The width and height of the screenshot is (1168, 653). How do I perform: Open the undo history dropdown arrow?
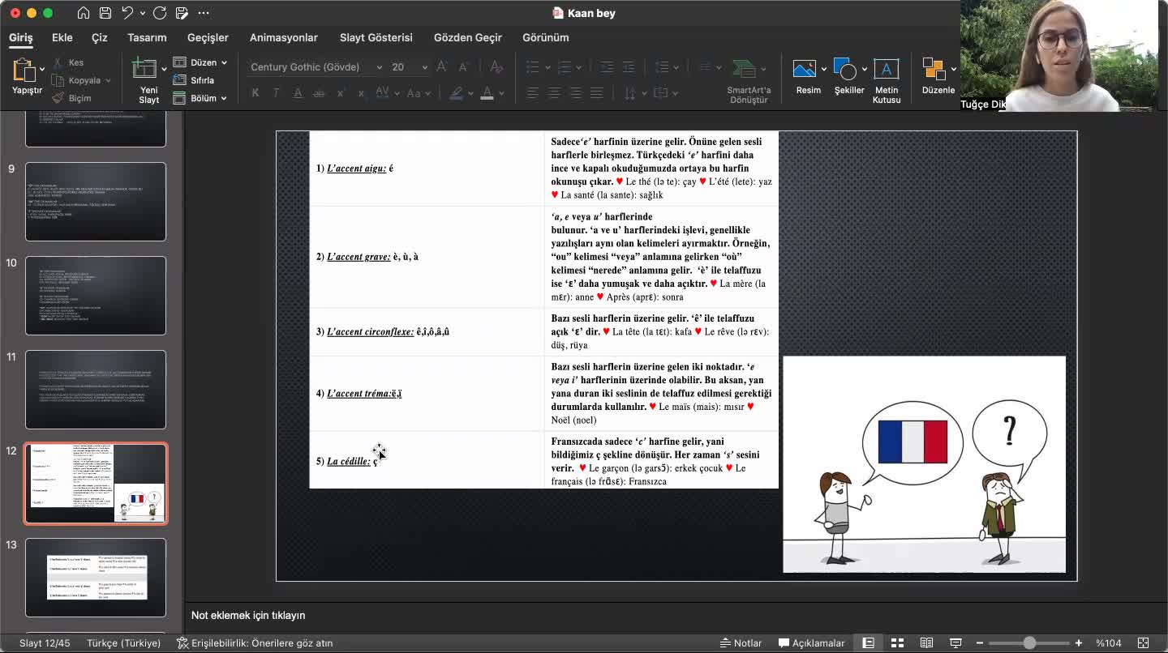[x=142, y=13]
